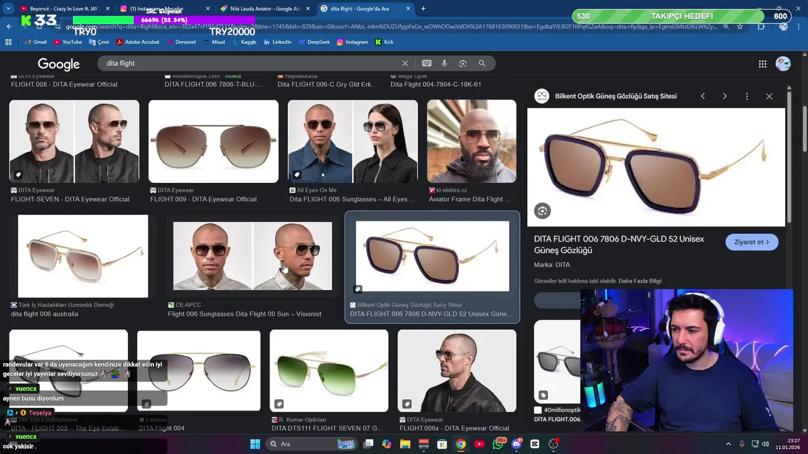Image resolution: width=808 pixels, height=454 pixels.
Task: Open the Google account avatar
Action: pyautogui.click(x=783, y=64)
